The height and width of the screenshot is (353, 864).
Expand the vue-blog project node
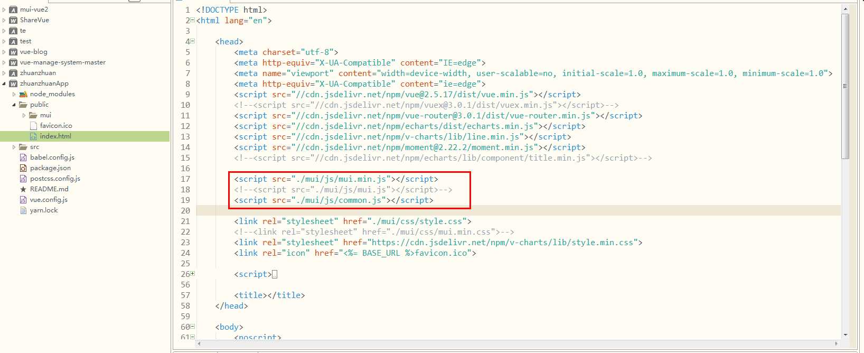(x=4, y=52)
